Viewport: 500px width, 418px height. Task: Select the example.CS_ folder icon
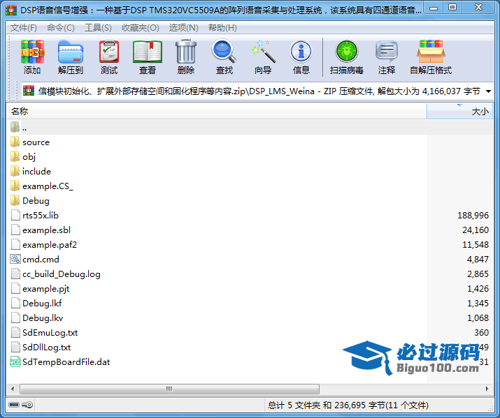[x=15, y=186]
